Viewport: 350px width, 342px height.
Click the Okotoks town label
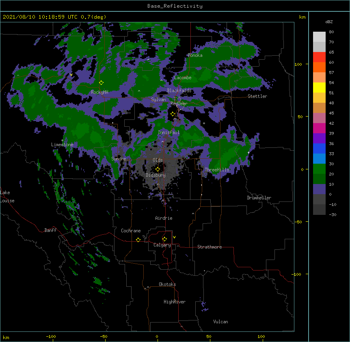coord(167,284)
